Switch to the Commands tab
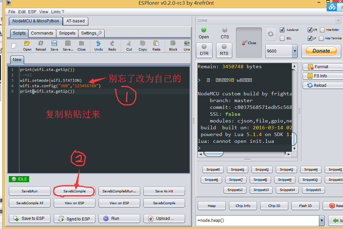The image size is (343, 229). [x=42, y=33]
